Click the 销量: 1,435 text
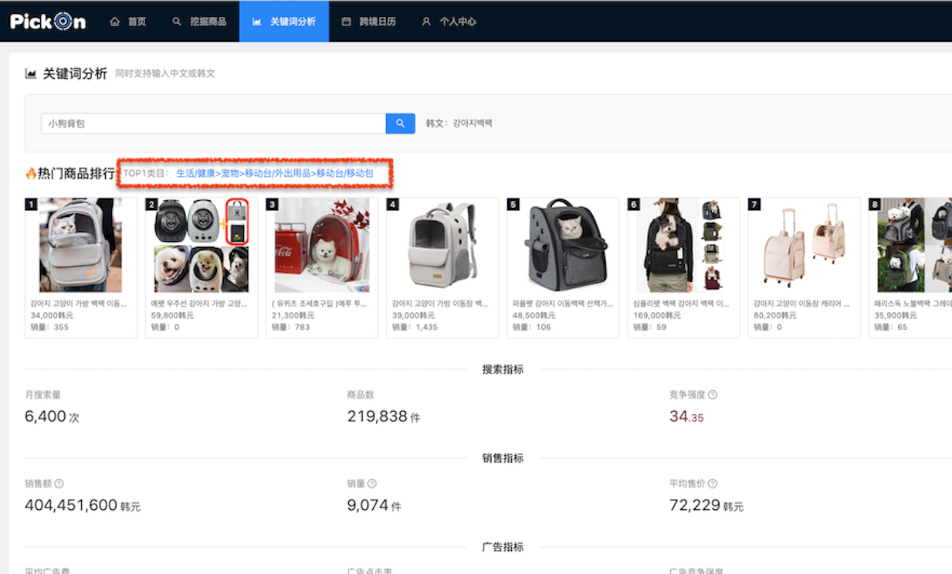 pos(415,327)
